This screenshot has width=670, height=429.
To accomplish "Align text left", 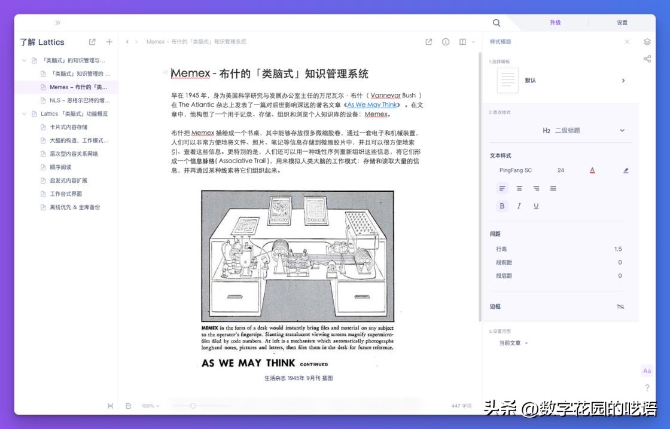I will (502, 188).
